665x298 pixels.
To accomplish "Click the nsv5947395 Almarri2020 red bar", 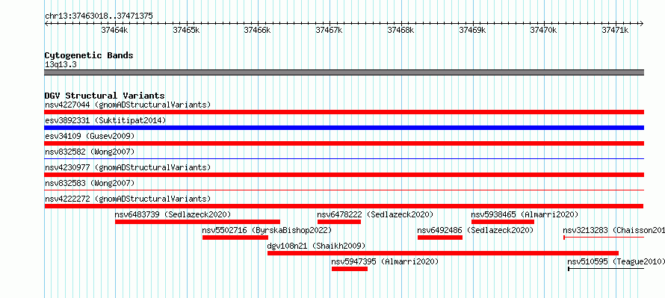I will (x=350, y=269).
